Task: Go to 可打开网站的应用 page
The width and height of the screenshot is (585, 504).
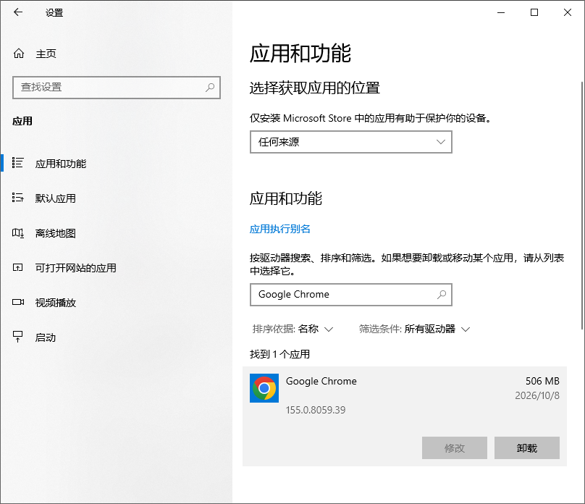Action: [116, 268]
